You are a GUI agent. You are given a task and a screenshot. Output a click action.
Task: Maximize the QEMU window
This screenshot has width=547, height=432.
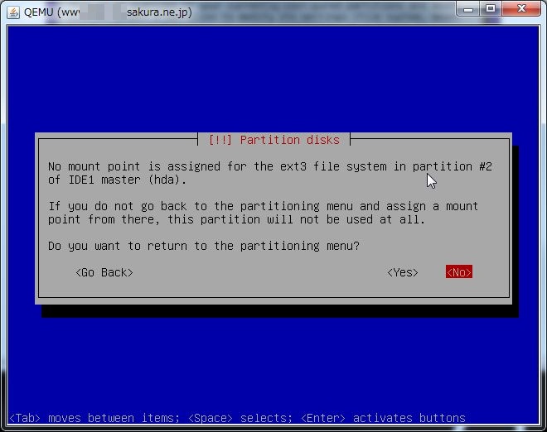491,9
